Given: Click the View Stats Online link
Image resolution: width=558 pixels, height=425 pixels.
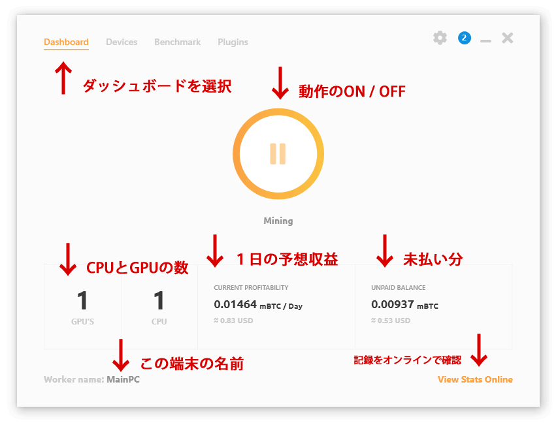Looking at the screenshot, I should click(x=475, y=379).
